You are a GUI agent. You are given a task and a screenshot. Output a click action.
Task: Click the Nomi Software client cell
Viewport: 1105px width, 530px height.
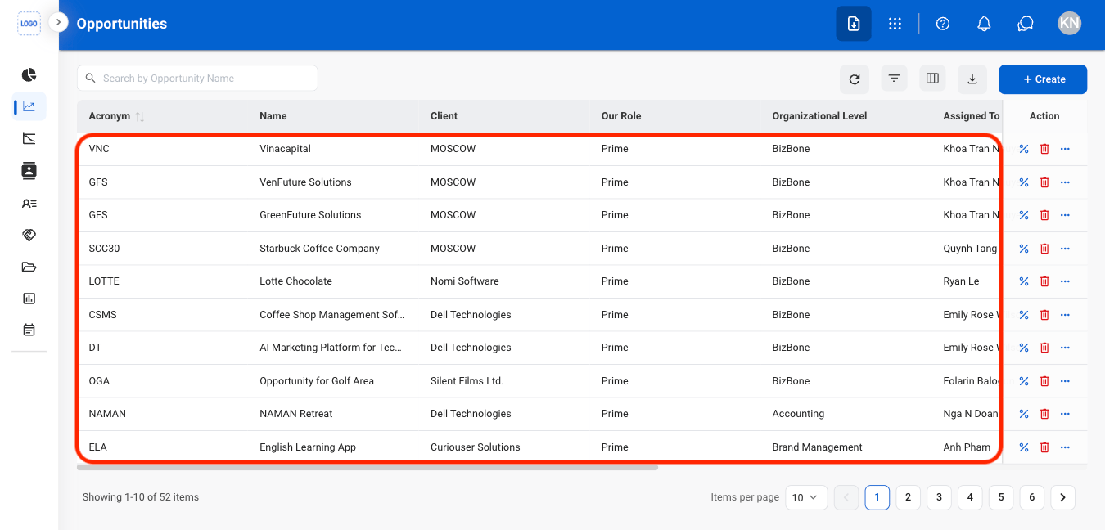click(x=464, y=281)
